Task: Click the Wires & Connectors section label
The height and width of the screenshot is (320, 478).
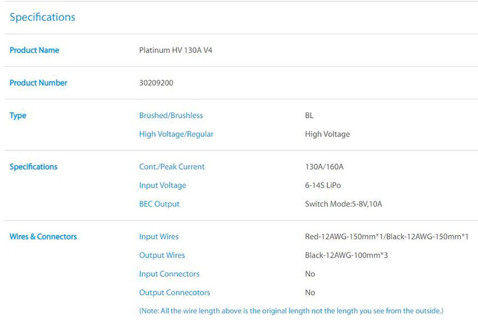Action: pos(43,236)
